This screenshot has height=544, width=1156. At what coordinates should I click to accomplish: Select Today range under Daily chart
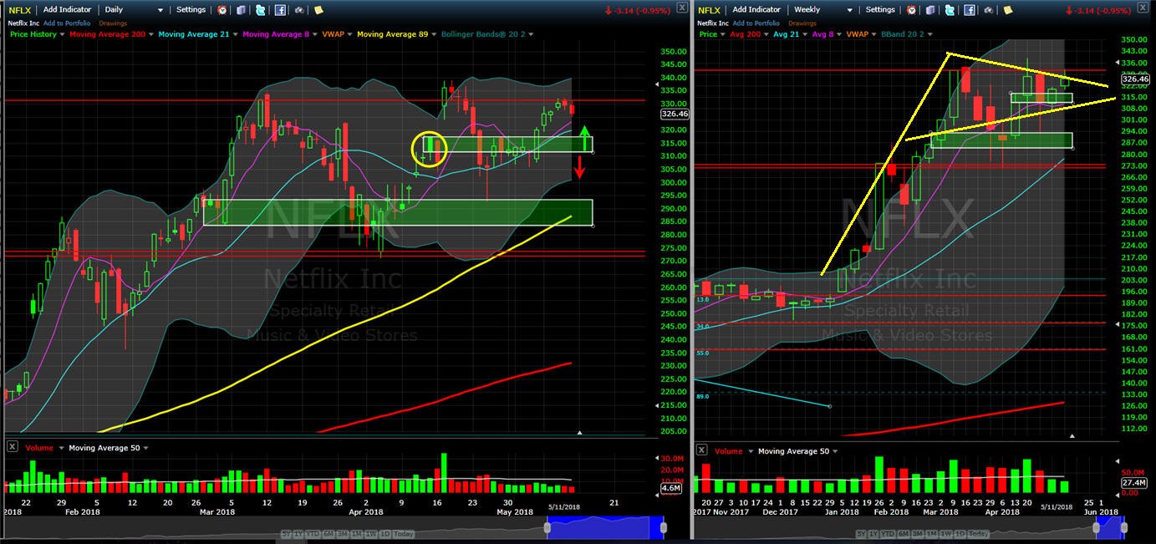coord(403,534)
